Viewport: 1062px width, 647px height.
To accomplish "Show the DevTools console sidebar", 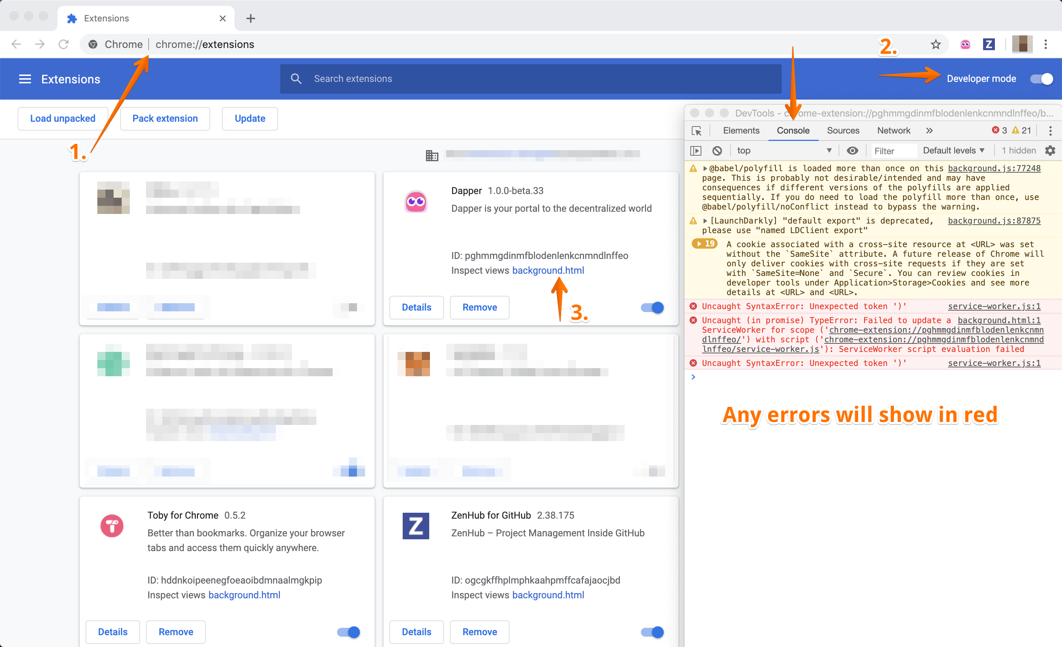I will tap(695, 150).
